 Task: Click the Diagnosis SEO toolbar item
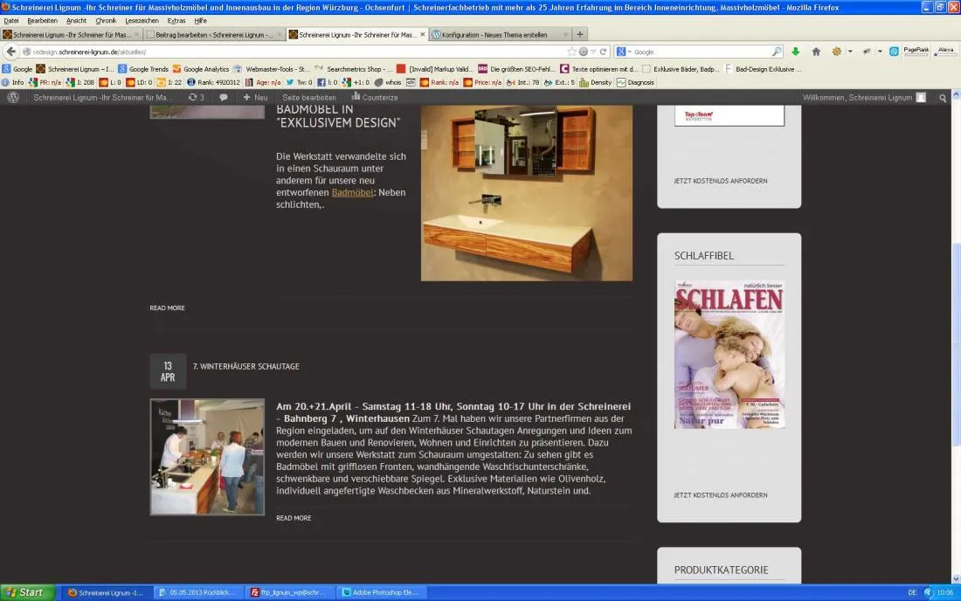635,82
